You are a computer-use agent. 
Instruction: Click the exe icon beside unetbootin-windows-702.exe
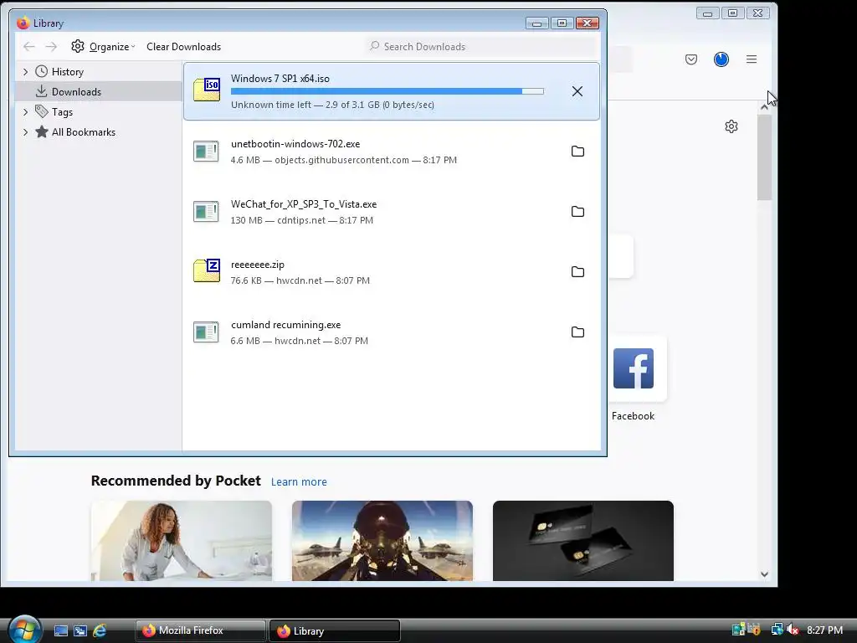click(x=206, y=152)
